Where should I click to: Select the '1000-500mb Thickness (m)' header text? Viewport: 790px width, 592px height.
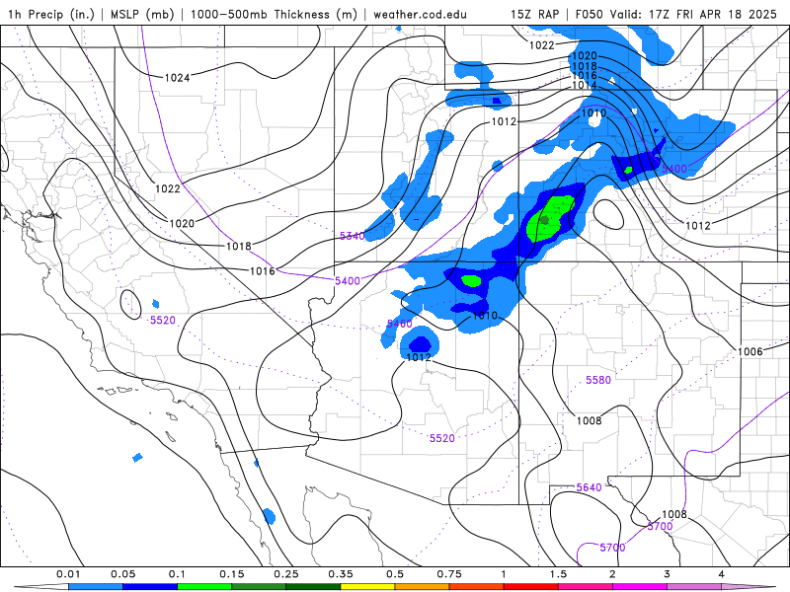tap(276, 14)
